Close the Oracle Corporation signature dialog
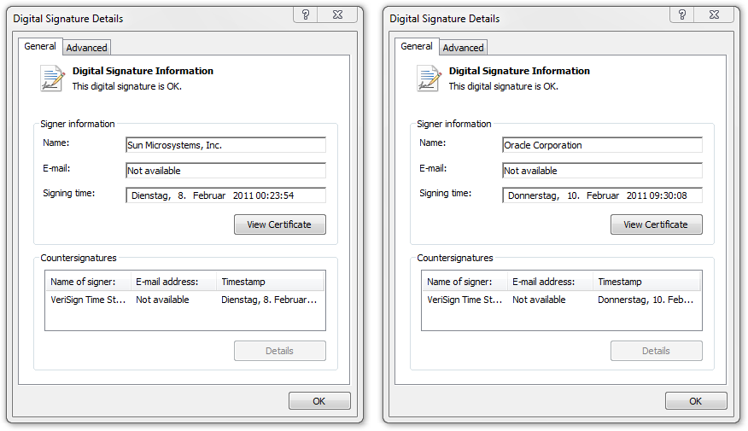The width and height of the screenshot is (748, 431). [x=714, y=15]
